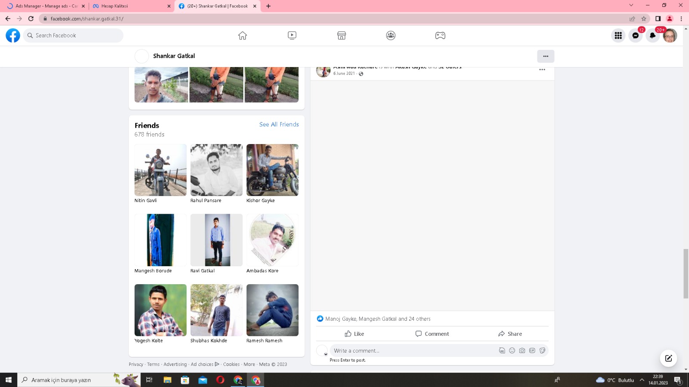The width and height of the screenshot is (689, 387).
Task: Open the Marketplace icon
Action: [x=341, y=35]
